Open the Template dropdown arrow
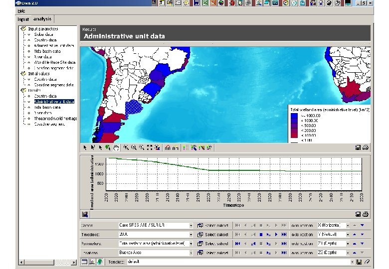 (352, 262)
